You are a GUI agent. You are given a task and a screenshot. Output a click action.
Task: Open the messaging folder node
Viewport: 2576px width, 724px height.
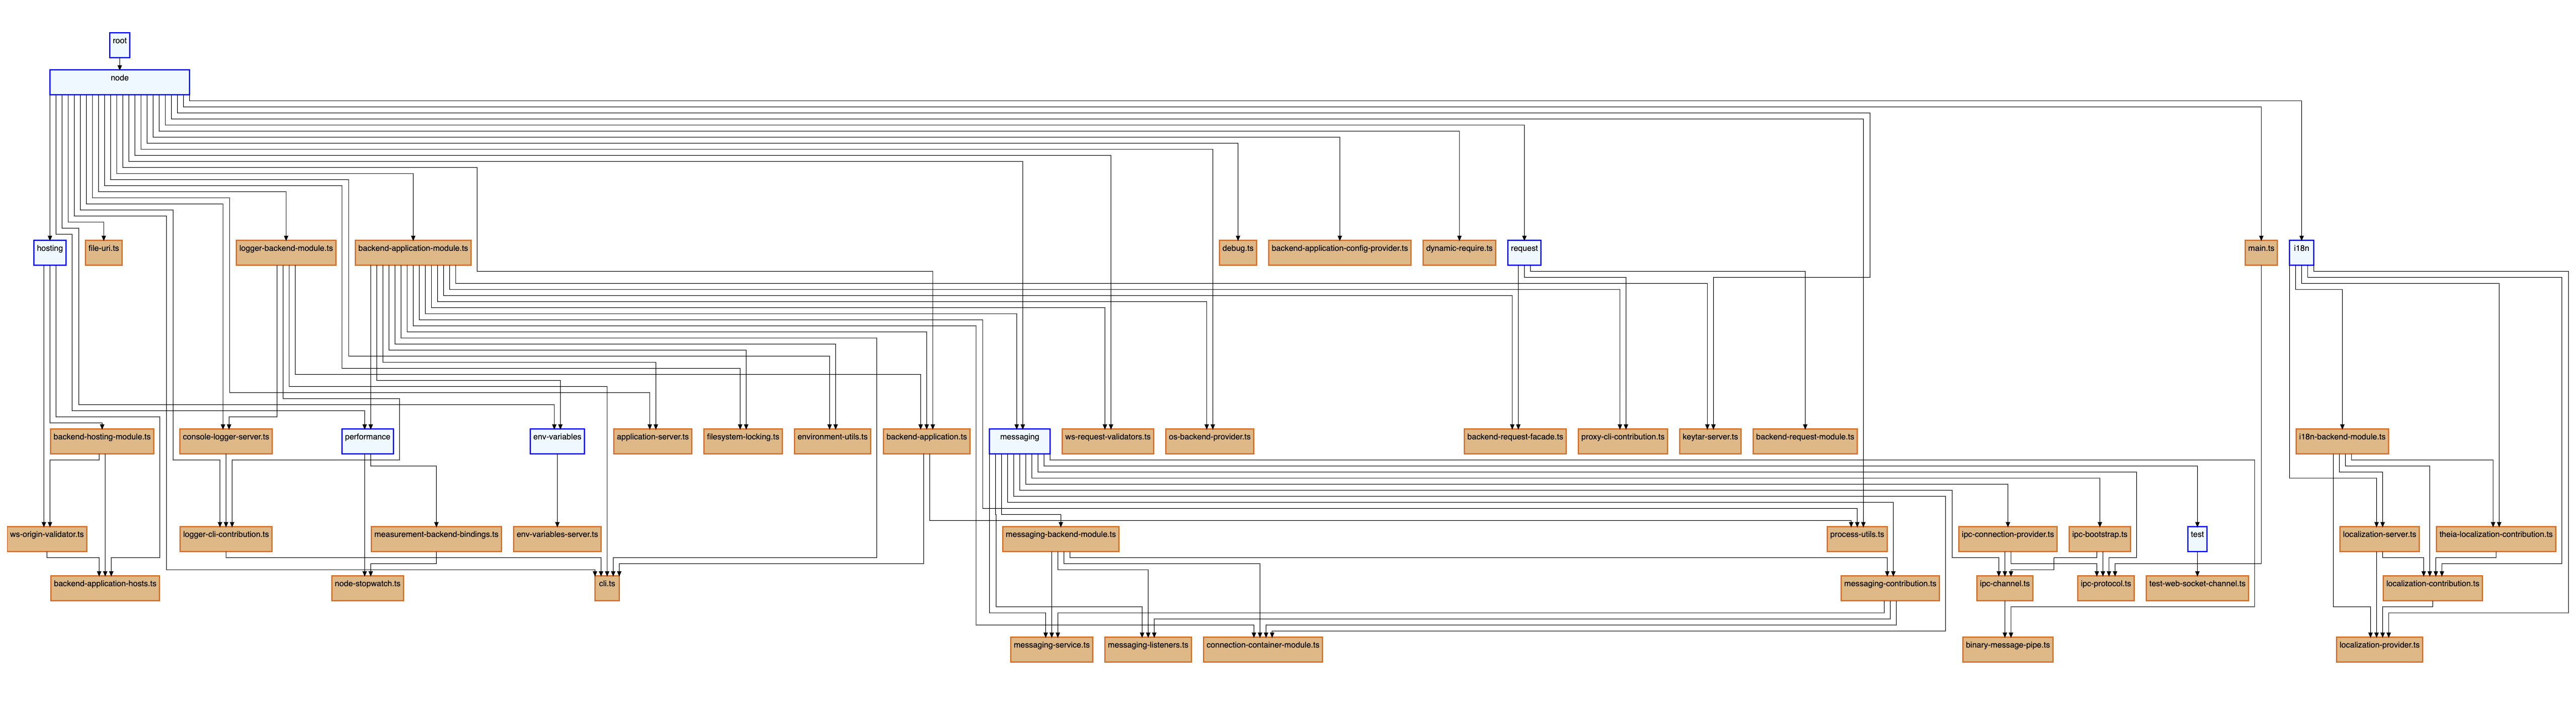pyautogui.click(x=1019, y=441)
